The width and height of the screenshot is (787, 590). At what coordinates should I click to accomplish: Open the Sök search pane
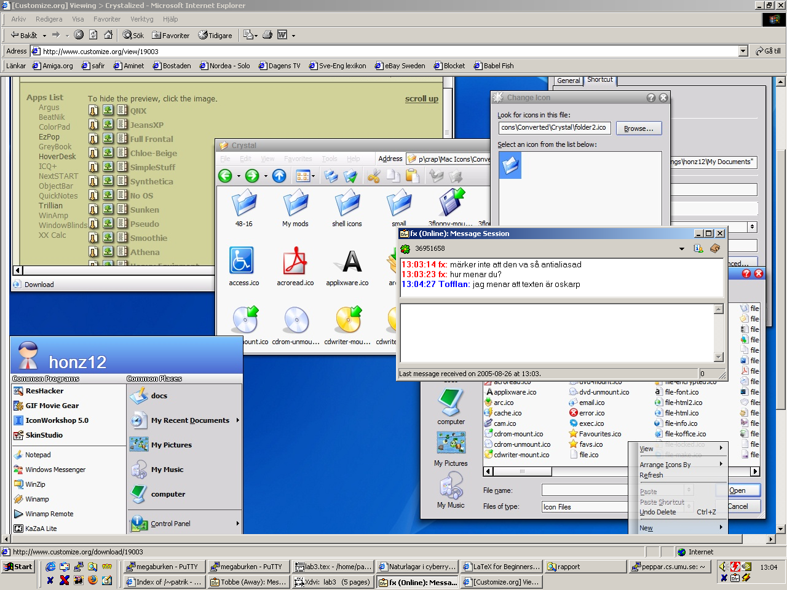tap(133, 35)
